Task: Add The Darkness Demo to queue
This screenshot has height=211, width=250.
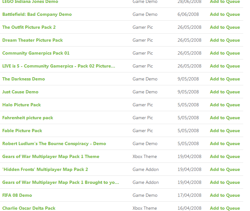Action: click(225, 79)
